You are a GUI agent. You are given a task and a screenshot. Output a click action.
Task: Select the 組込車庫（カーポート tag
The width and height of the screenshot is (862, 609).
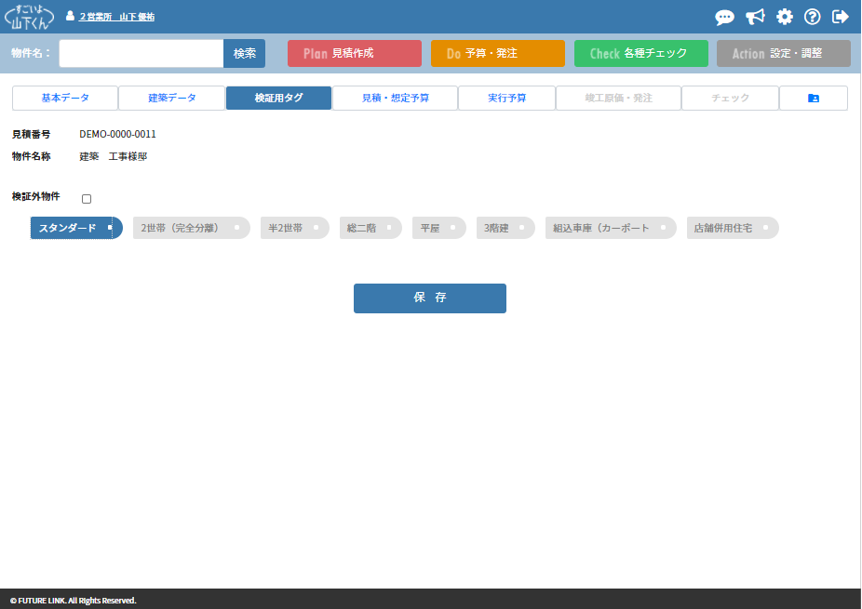click(610, 228)
